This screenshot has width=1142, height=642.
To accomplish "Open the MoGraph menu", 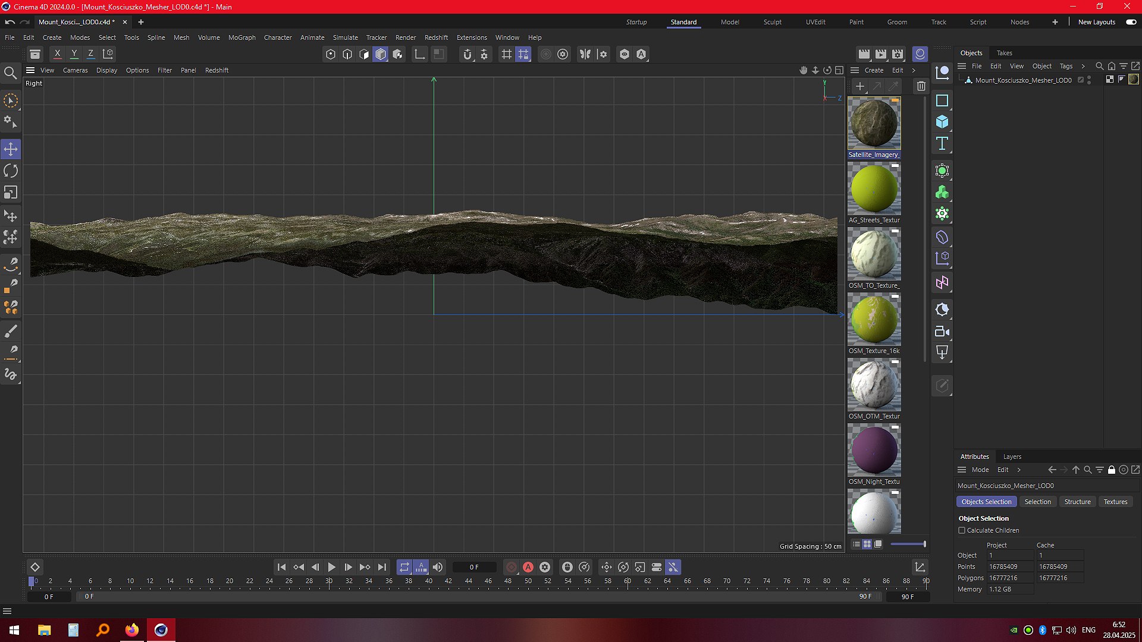I will [241, 37].
